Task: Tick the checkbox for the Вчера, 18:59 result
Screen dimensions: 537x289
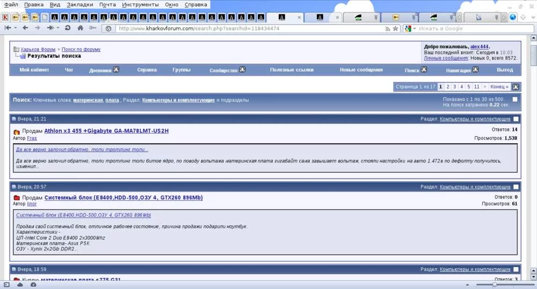Action: pyautogui.click(x=516, y=270)
